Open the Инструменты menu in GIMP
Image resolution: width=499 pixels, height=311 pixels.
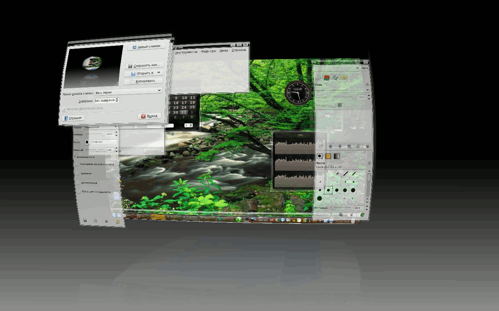(186, 52)
